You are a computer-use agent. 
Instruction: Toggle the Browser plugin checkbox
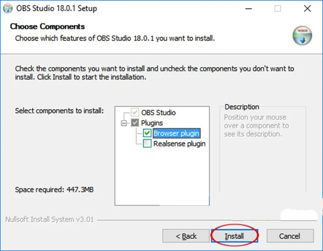tap(148, 133)
